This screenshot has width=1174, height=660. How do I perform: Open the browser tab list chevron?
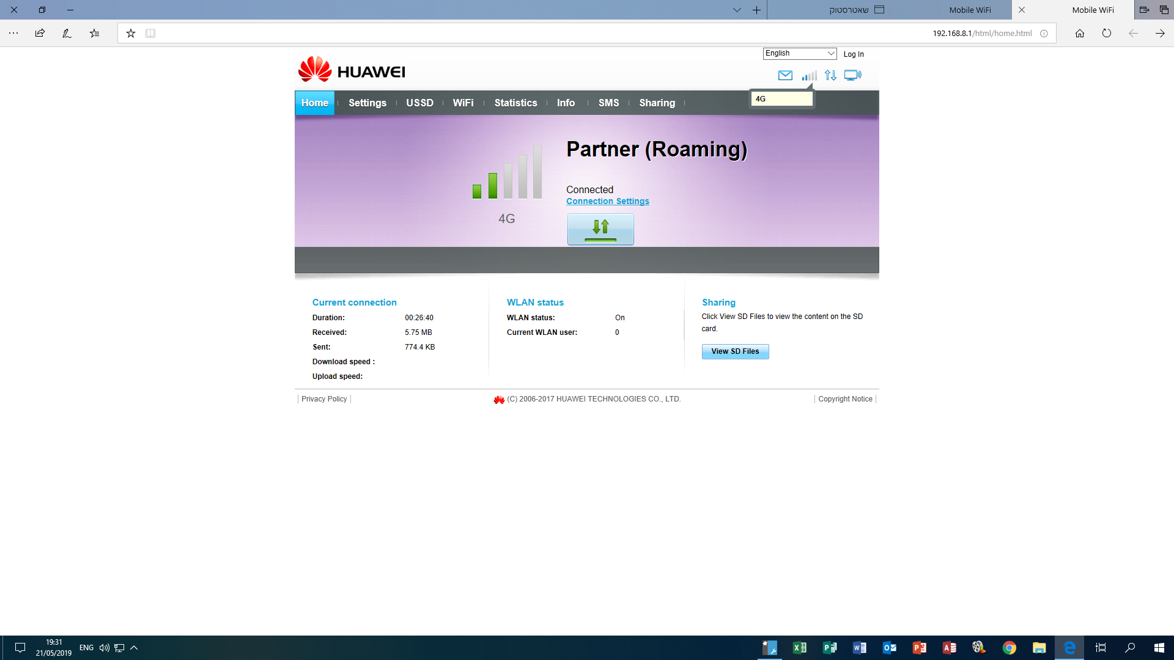pos(737,10)
